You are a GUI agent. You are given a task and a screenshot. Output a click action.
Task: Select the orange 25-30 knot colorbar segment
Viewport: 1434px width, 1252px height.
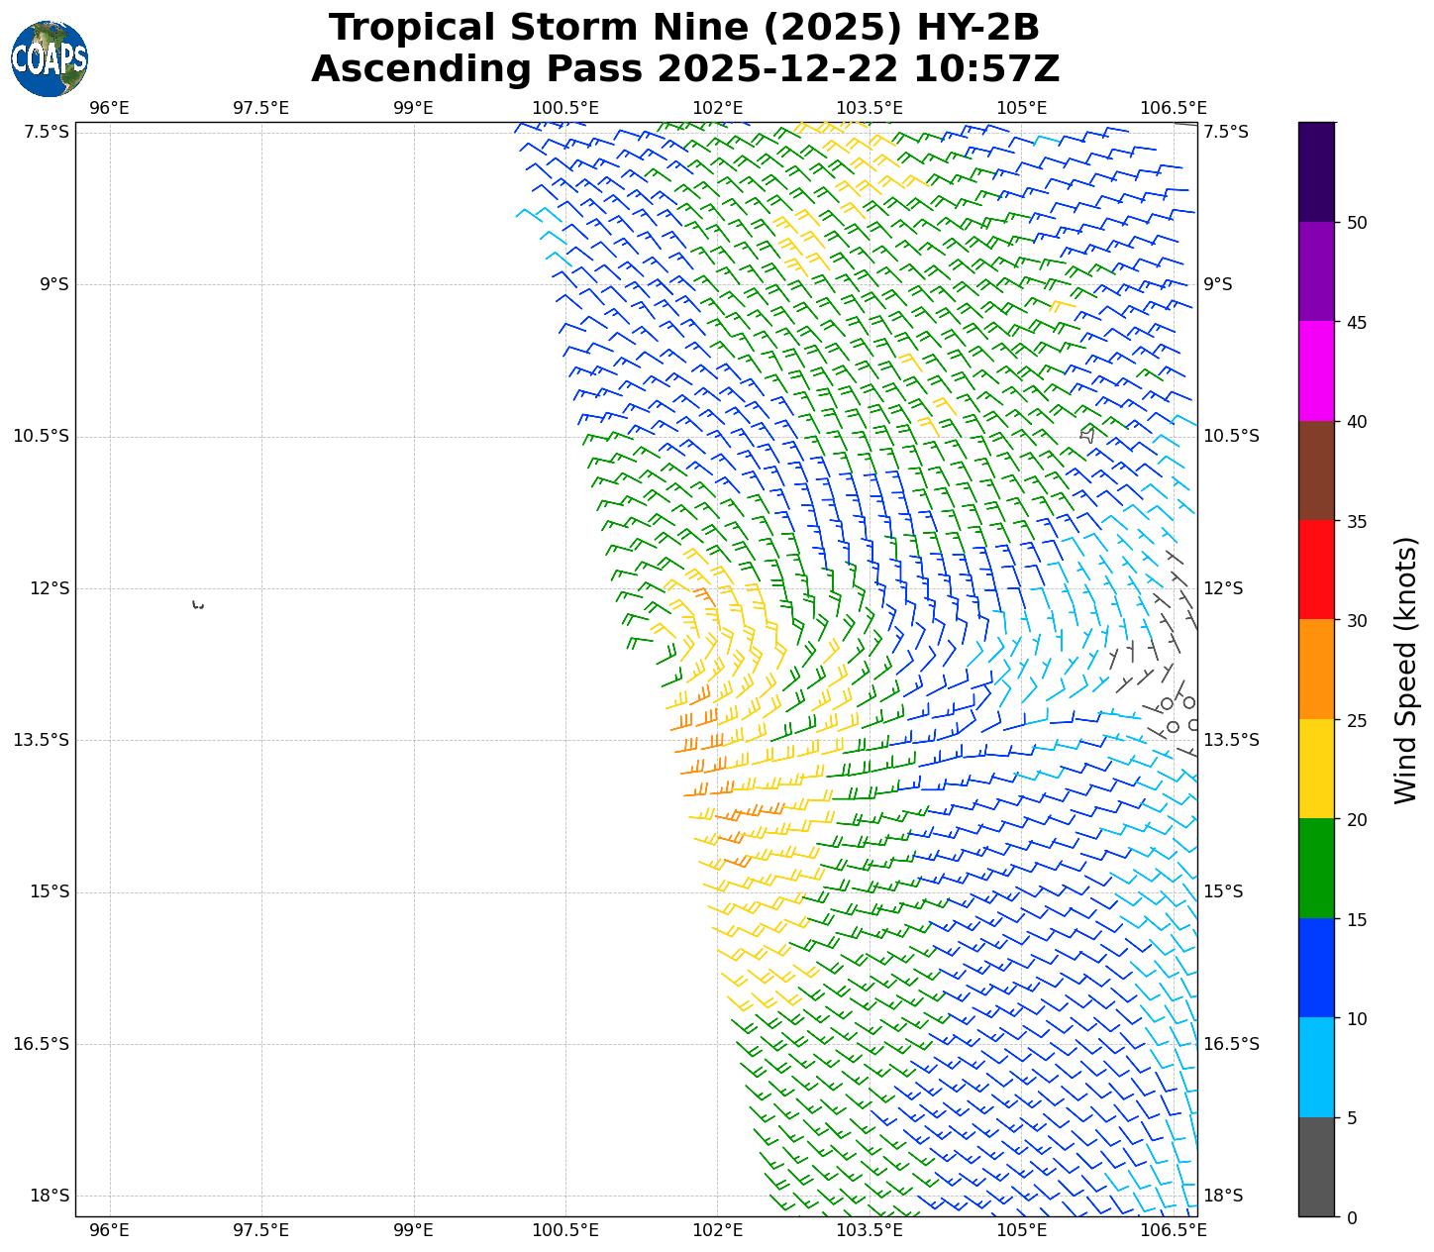[1316, 670]
